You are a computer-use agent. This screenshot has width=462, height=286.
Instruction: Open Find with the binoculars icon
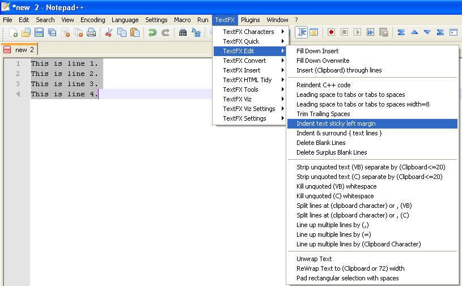183,32
